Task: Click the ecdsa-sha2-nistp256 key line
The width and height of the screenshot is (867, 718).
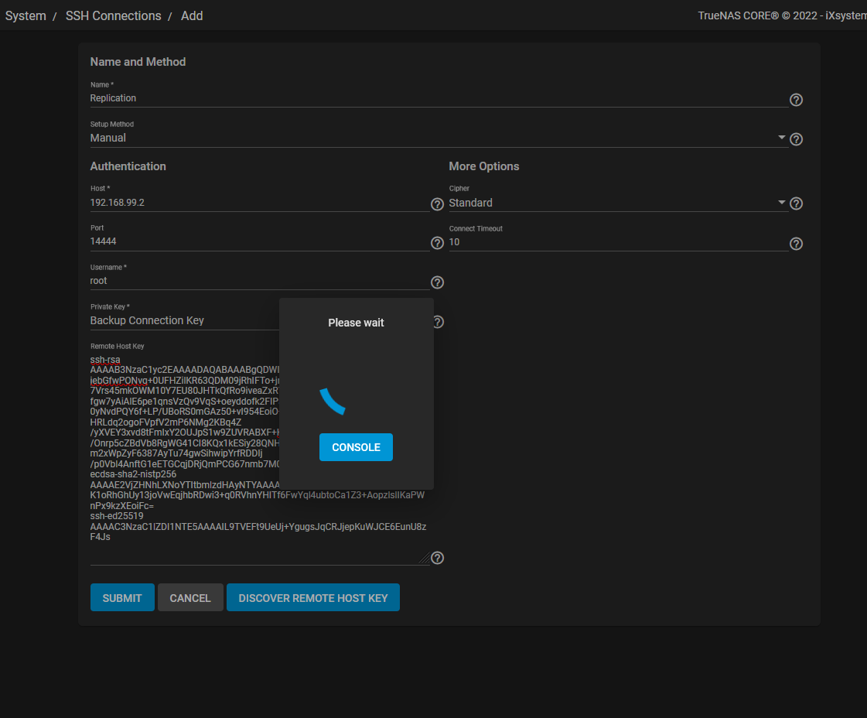Action: click(x=133, y=474)
